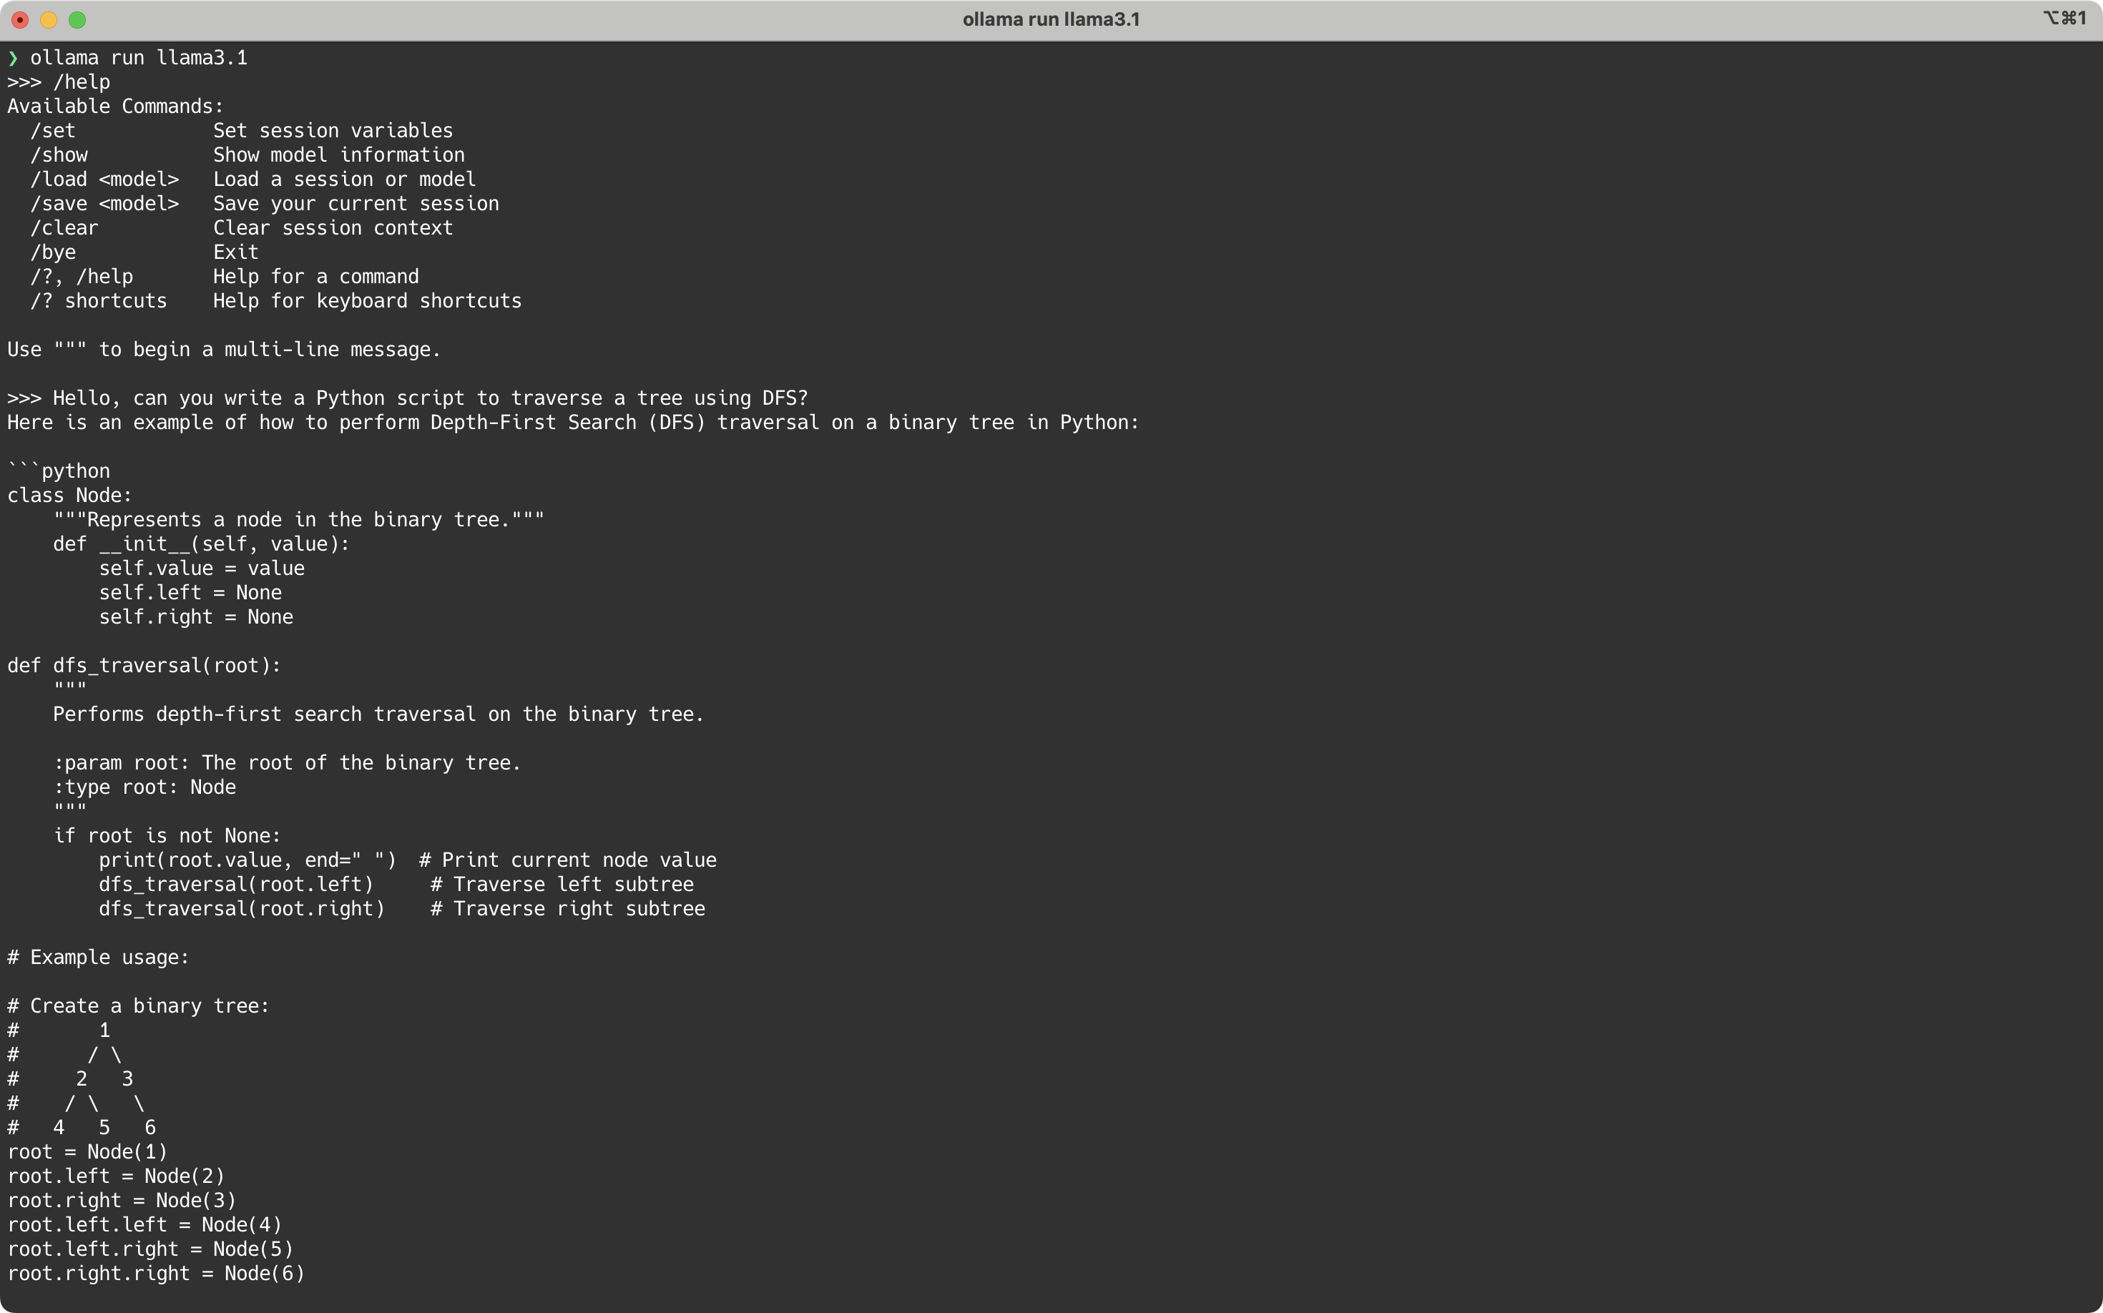Click the '/set' command in help list

[x=53, y=131]
